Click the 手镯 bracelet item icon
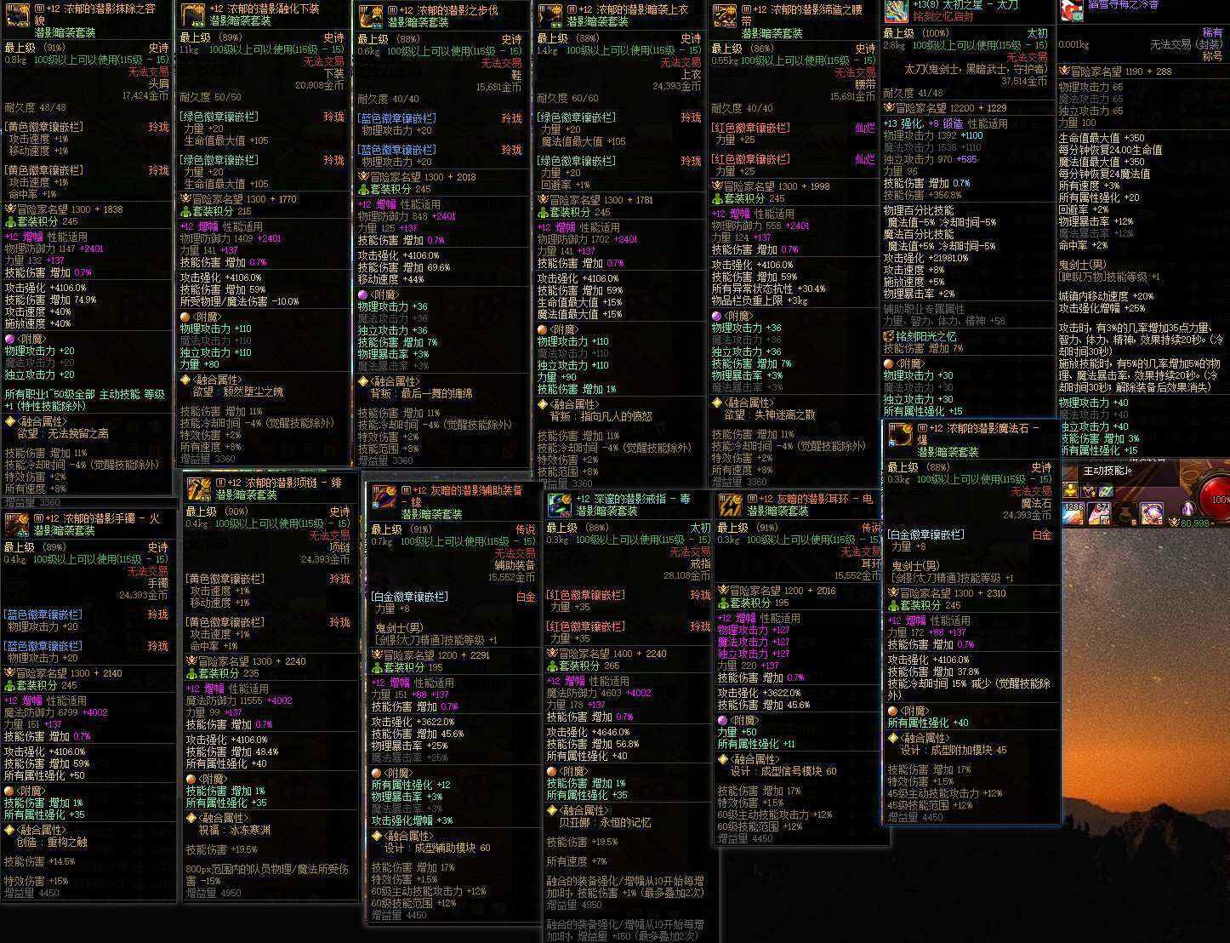This screenshot has width=1230, height=943. 17,523
